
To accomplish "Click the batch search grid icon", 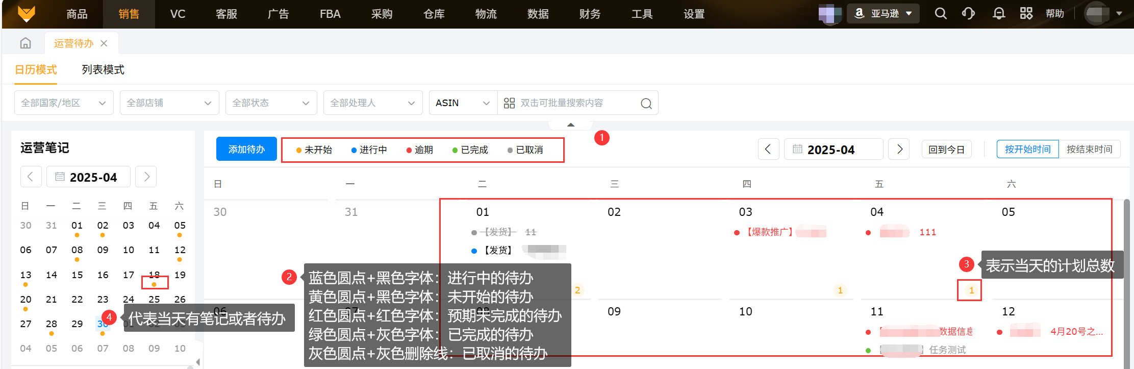I will 509,103.
